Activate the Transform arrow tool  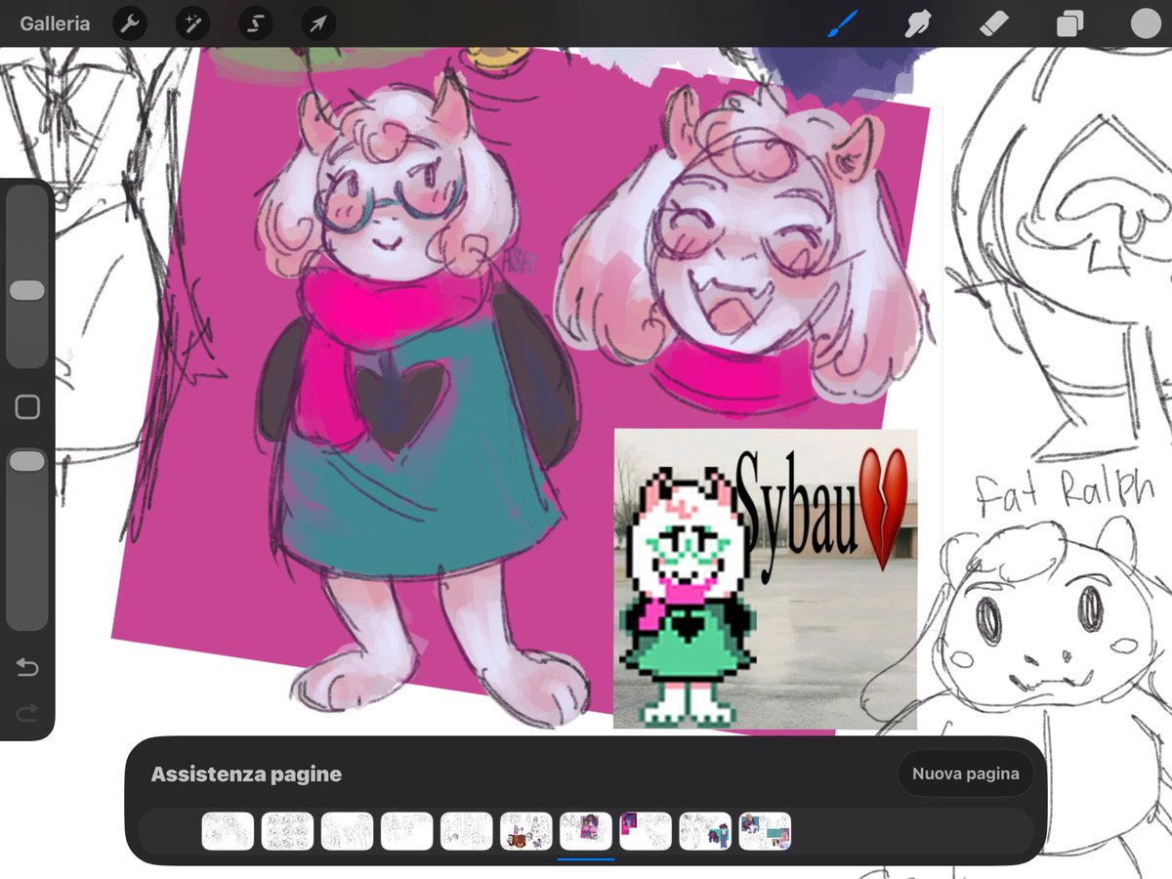coord(318,23)
